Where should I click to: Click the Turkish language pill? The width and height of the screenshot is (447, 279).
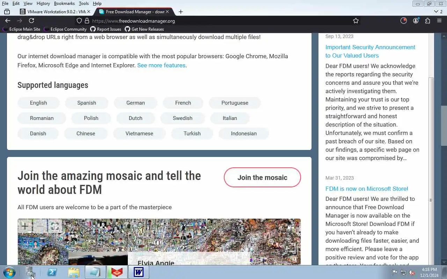[192, 134]
